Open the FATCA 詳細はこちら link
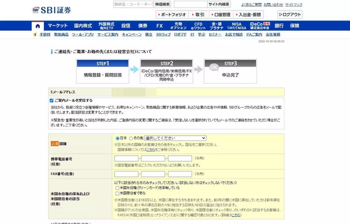350x224 pixels. (x=236, y=215)
